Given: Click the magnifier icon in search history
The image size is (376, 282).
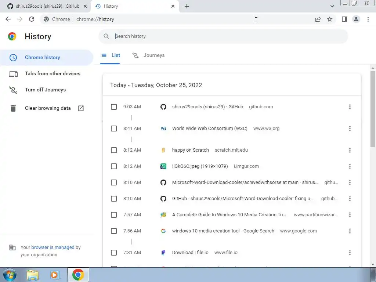Looking at the screenshot, I should (106, 36).
